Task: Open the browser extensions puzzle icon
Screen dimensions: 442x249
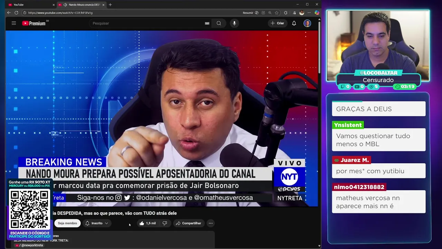Action: 286,13
